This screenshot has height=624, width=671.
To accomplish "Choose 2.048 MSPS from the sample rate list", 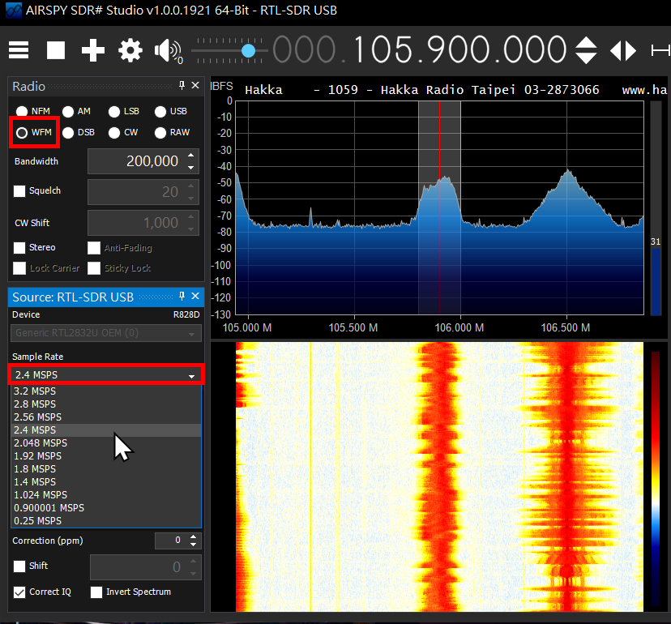I will point(41,443).
